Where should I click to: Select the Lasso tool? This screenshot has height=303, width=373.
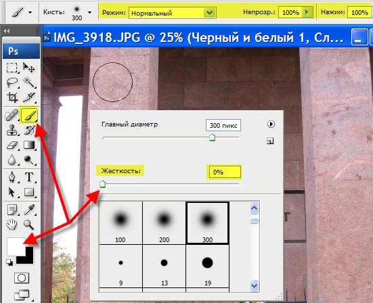click(x=12, y=83)
